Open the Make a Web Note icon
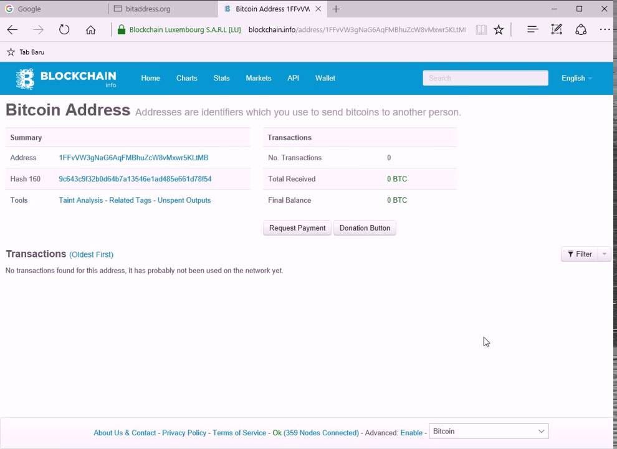This screenshot has height=449, width=617. [557, 29]
